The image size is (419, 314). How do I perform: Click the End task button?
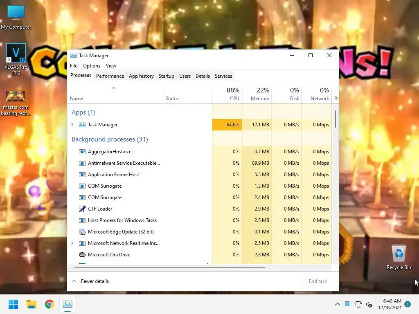point(318,281)
